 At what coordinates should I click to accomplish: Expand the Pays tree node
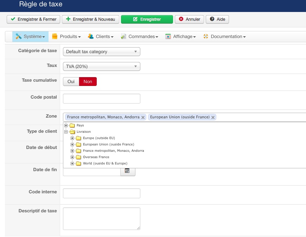[66, 125]
